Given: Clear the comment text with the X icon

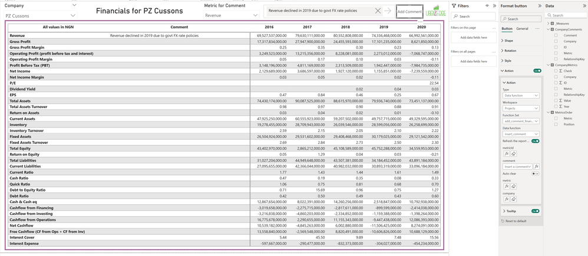Looking at the screenshot, I should (x=378, y=11).
